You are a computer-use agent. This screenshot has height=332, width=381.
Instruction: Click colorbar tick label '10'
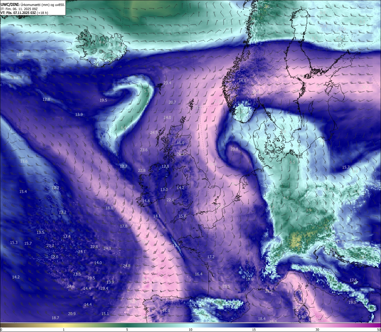point(190,330)
